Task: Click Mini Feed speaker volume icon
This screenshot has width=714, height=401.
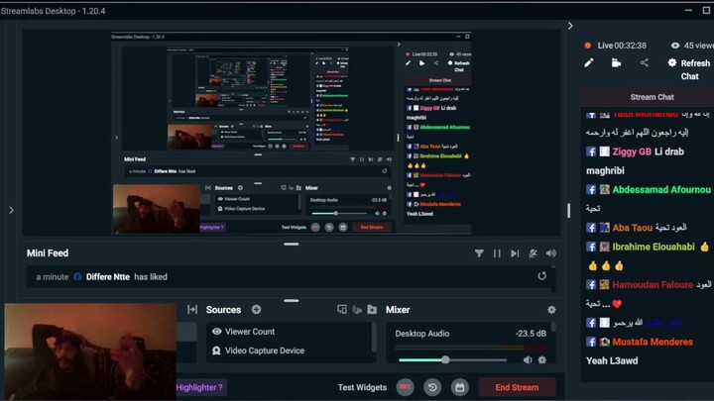Action: [551, 253]
